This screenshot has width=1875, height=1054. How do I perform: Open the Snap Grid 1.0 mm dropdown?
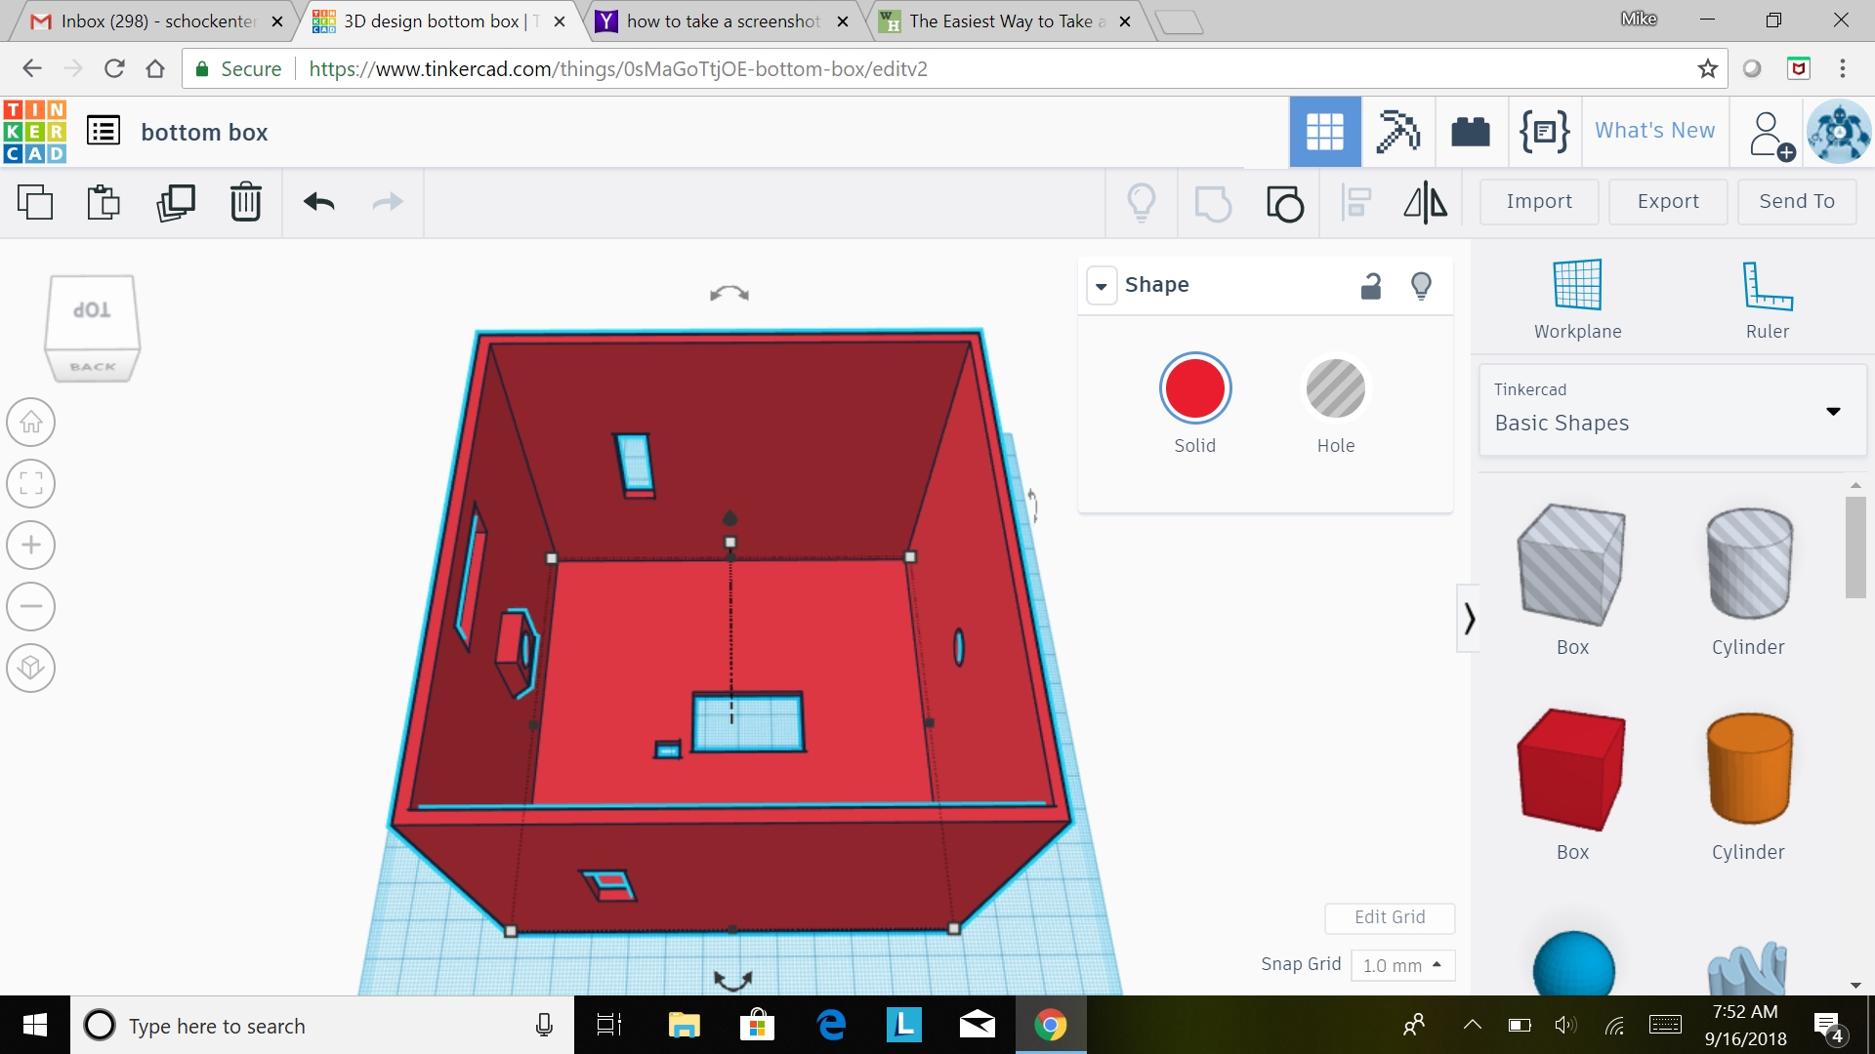(1402, 965)
